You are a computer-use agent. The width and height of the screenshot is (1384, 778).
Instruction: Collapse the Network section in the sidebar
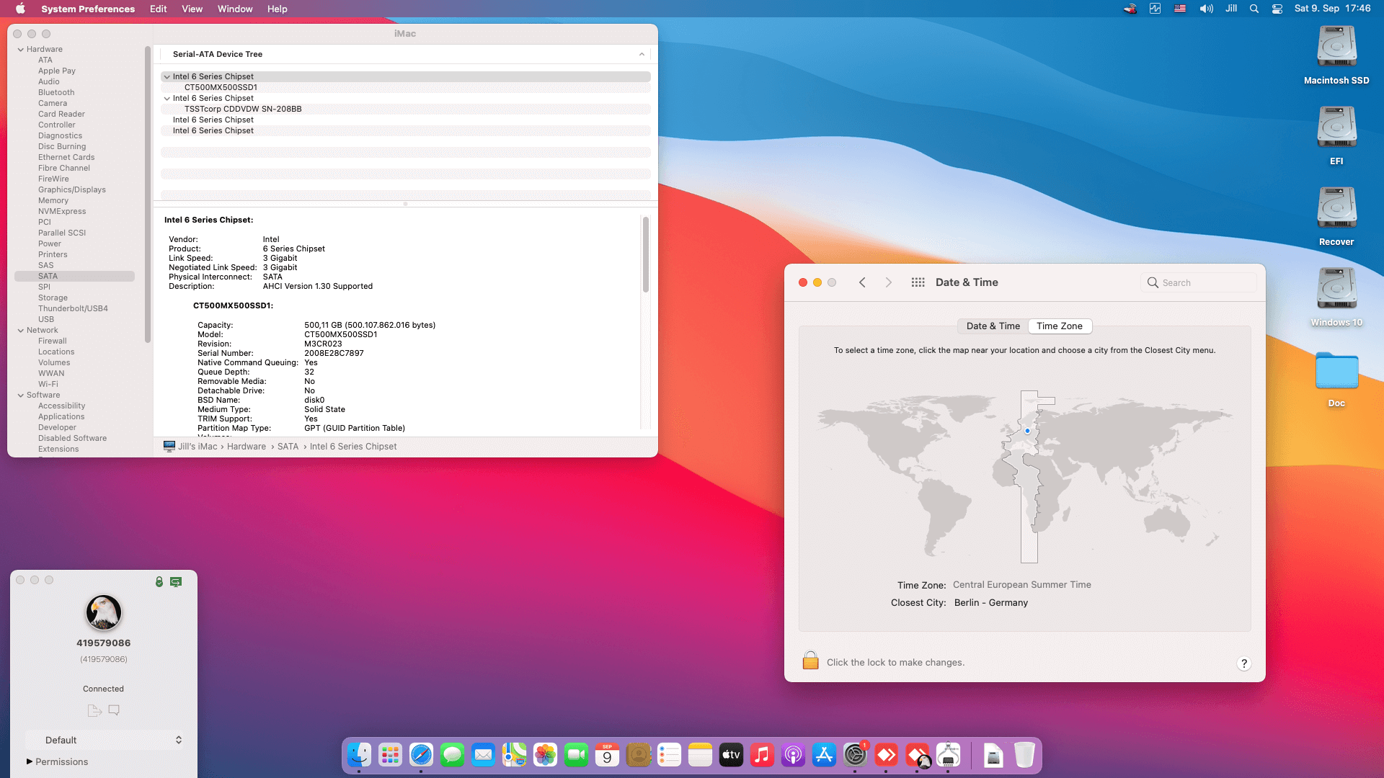tap(21, 331)
